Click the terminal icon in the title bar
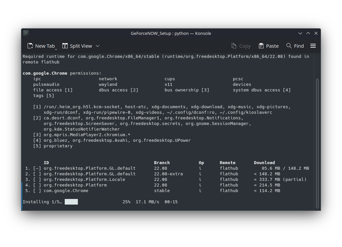 (x=26, y=33)
